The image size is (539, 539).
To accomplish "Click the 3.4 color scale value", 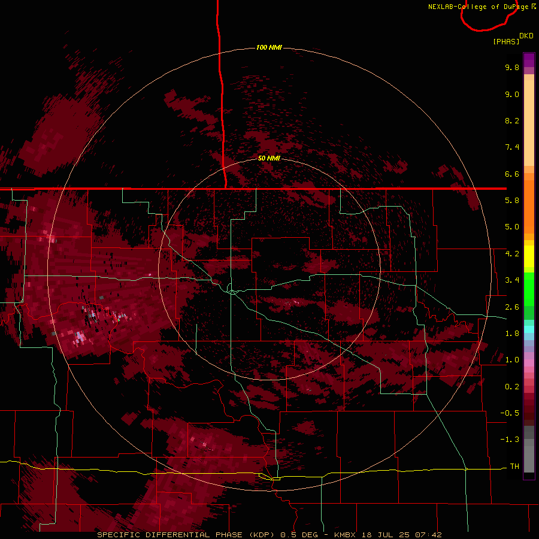I will click(x=512, y=280).
